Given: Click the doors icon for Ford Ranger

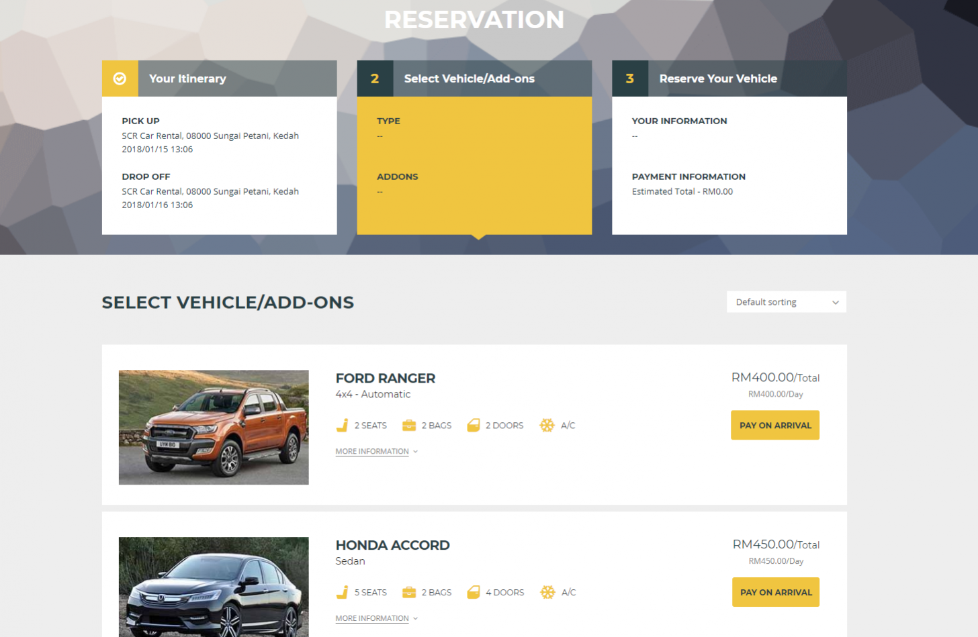Looking at the screenshot, I should [x=474, y=424].
